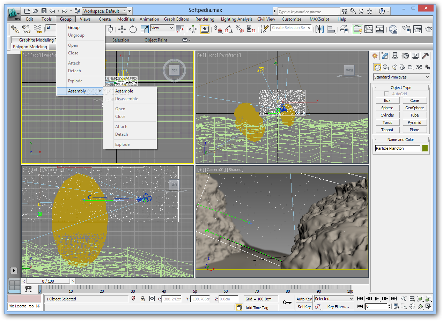Toggle the Spinner Snap icon

click(251, 29)
